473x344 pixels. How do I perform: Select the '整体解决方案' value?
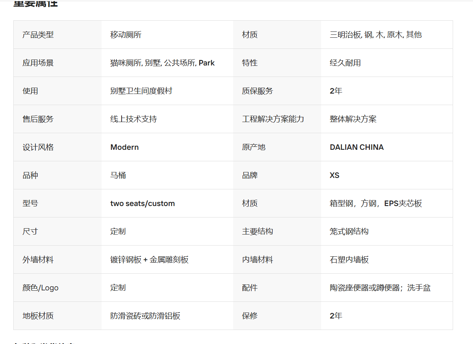coord(353,119)
